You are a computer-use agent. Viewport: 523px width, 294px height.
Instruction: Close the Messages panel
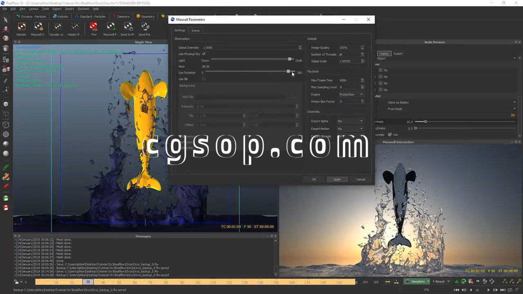(x=275, y=236)
